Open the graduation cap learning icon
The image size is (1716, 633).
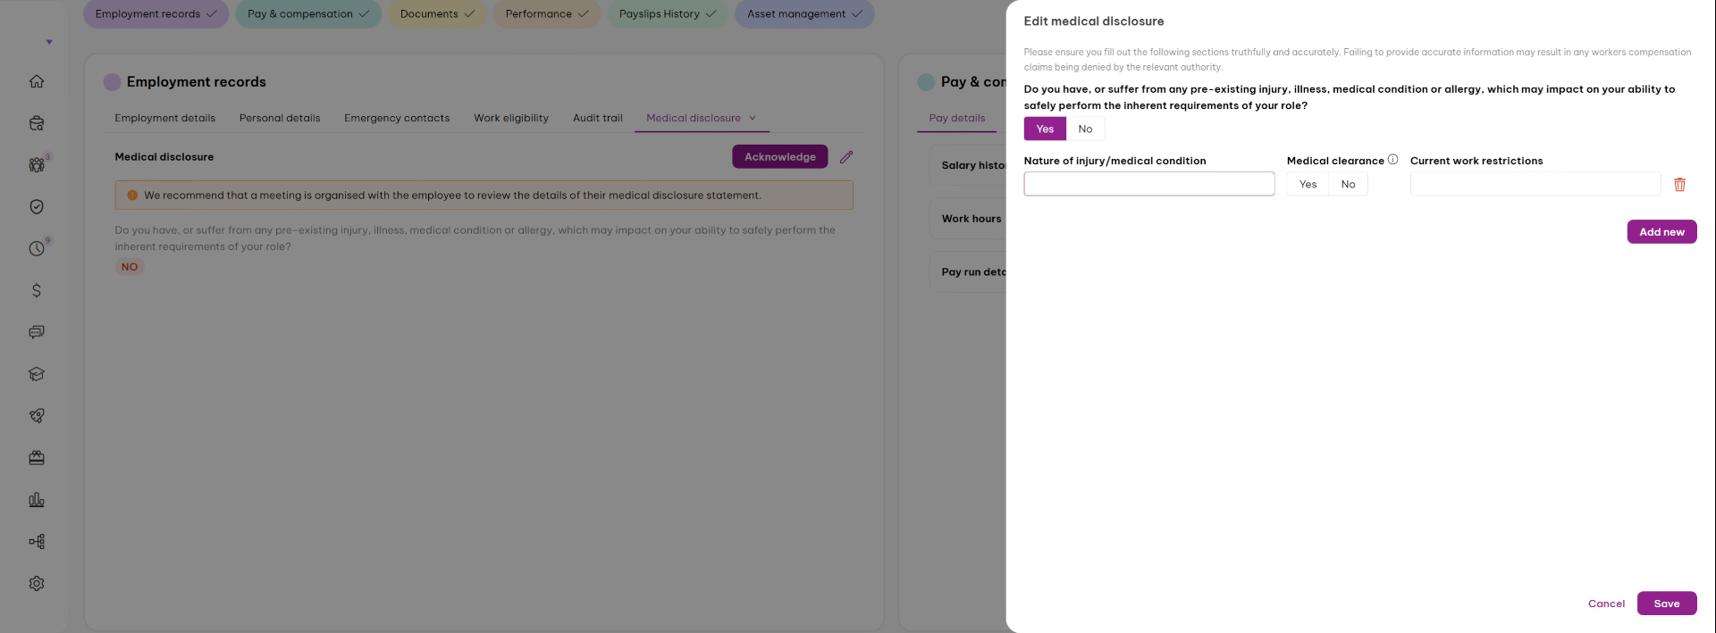37,374
